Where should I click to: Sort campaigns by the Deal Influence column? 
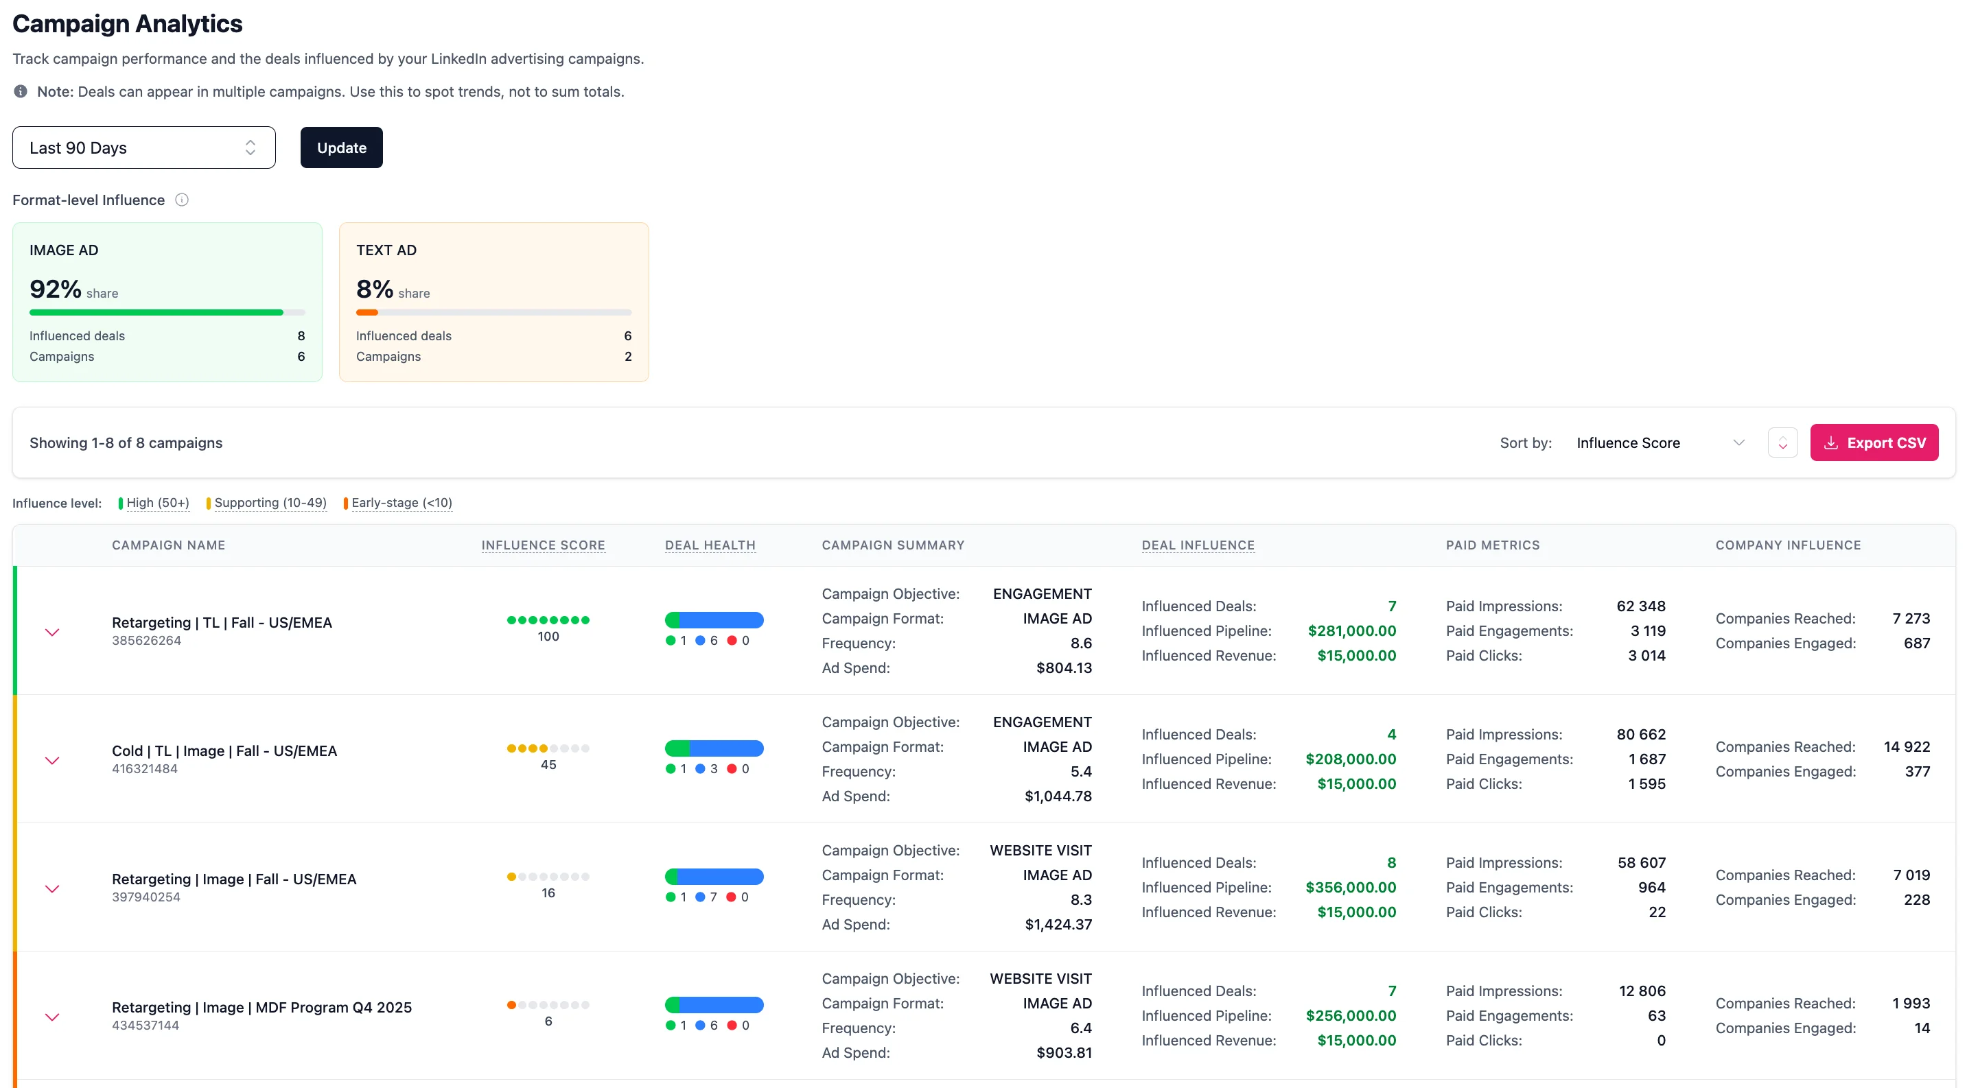pyautogui.click(x=1198, y=545)
